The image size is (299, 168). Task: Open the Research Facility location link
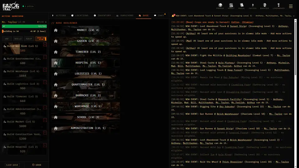(x=229, y=99)
